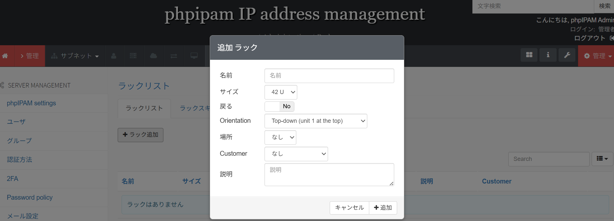Open the user icon in navbar

coord(114,56)
